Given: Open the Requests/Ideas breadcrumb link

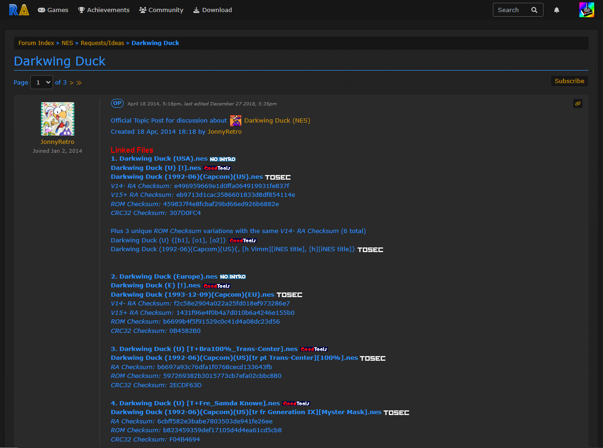Looking at the screenshot, I should 102,43.
